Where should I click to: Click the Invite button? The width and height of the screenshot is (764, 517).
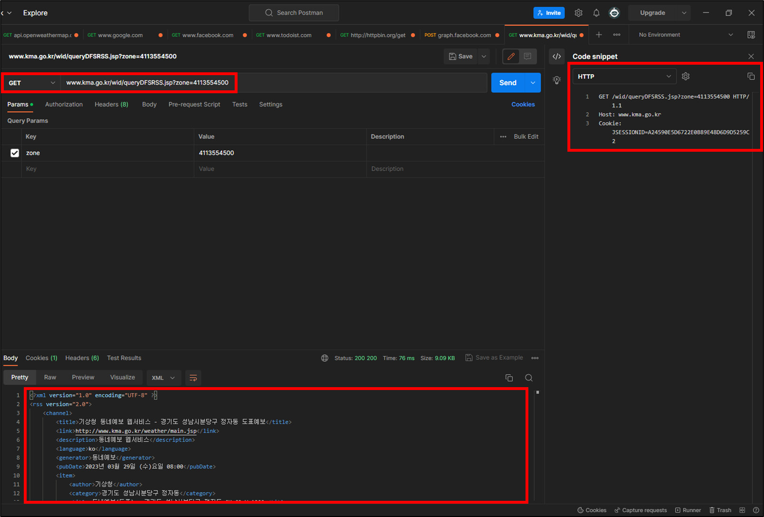(549, 13)
